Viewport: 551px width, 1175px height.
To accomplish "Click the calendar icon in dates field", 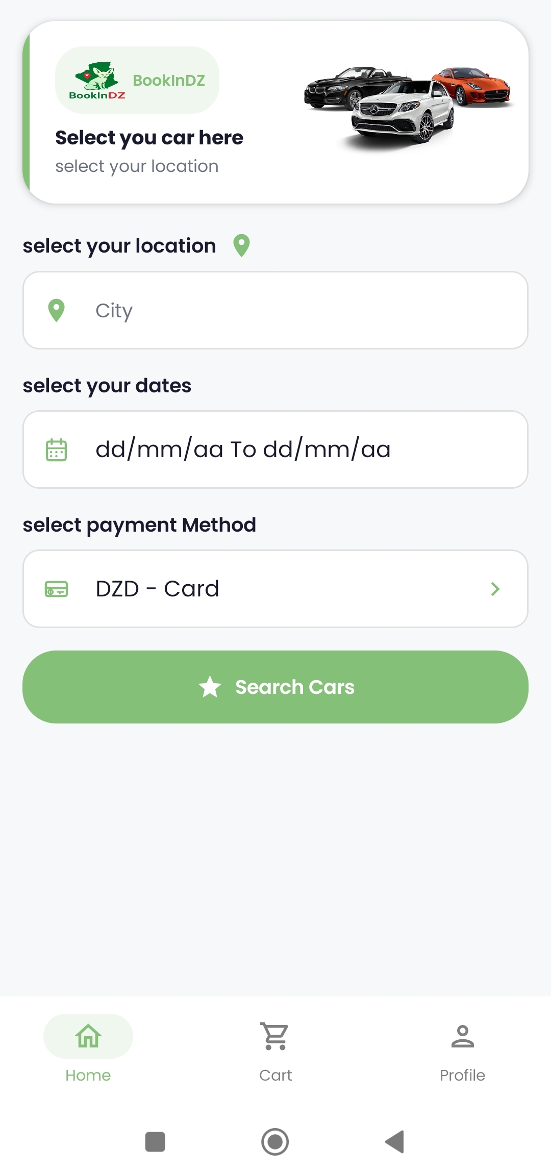I will point(56,449).
